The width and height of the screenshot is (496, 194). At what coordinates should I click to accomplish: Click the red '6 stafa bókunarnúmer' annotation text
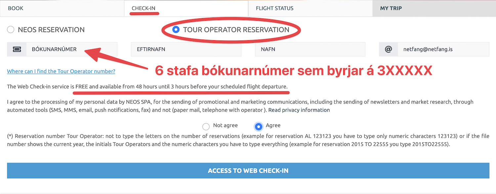pos(294,71)
